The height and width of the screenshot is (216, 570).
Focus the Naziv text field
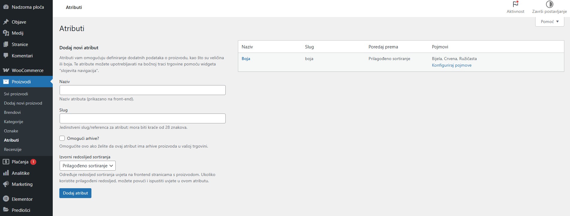tap(142, 90)
